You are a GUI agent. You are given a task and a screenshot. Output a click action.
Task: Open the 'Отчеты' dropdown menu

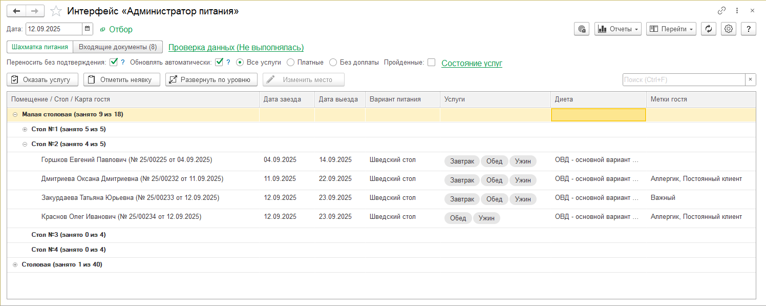pyautogui.click(x=618, y=29)
